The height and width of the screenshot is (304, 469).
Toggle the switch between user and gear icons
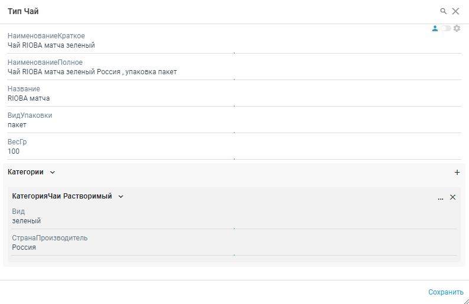[445, 28]
